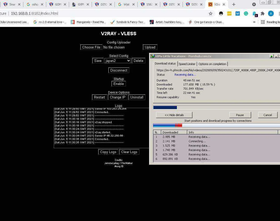Open the Manganelo bookmark

coord(88,22)
